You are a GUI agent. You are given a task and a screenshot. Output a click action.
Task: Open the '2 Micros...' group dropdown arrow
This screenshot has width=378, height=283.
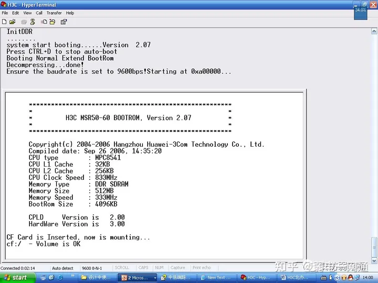(155, 278)
